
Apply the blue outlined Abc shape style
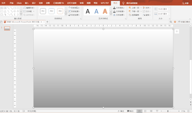(x=52, y=11)
